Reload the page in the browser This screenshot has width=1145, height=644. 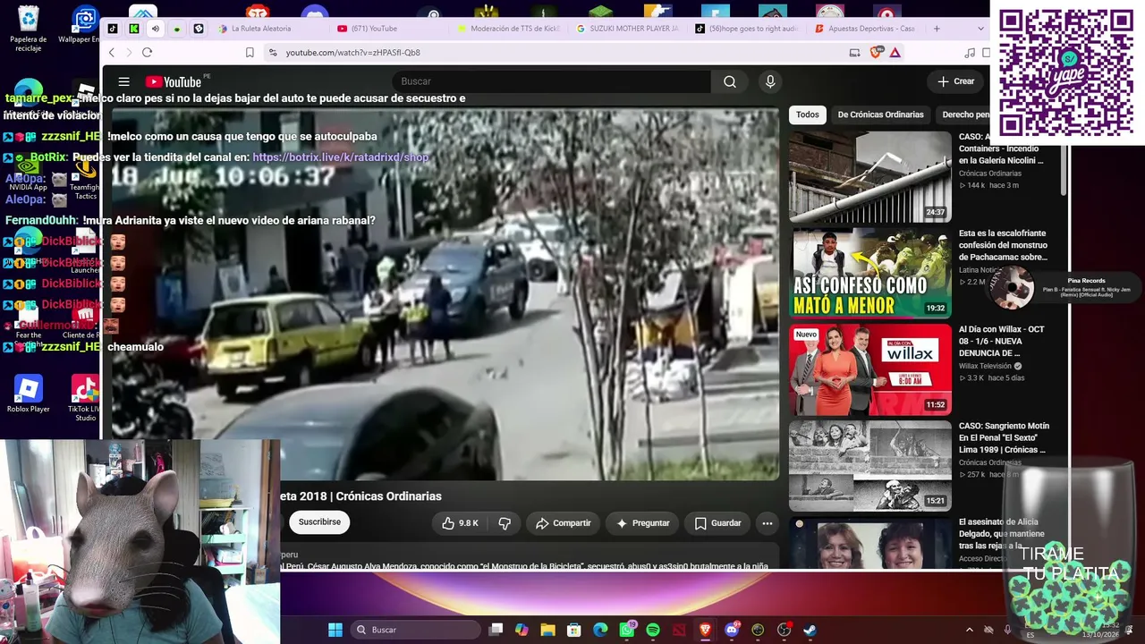(147, 53)
